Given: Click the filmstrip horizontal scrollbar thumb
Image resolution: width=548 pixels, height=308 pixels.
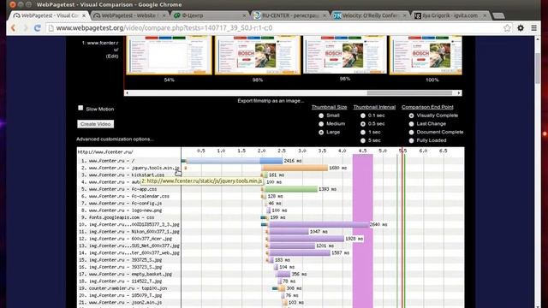Looking at the screenshot, I should click(409, 93).
